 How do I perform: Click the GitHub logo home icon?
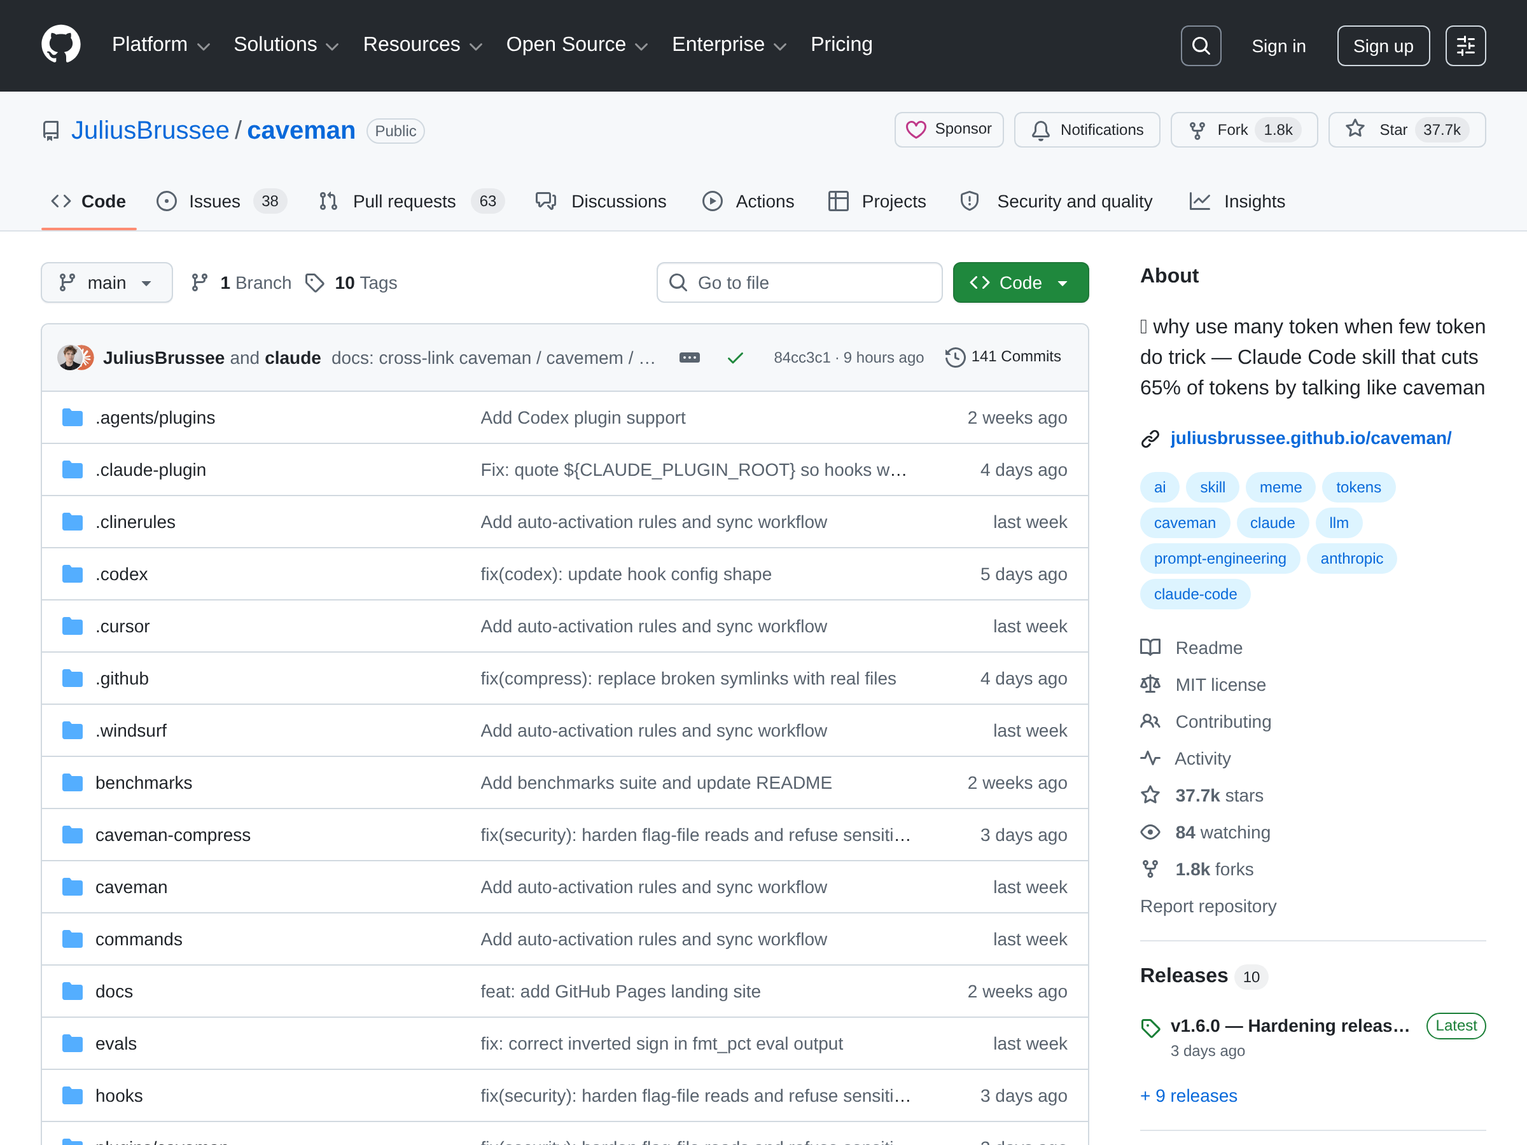coord(60,45)
